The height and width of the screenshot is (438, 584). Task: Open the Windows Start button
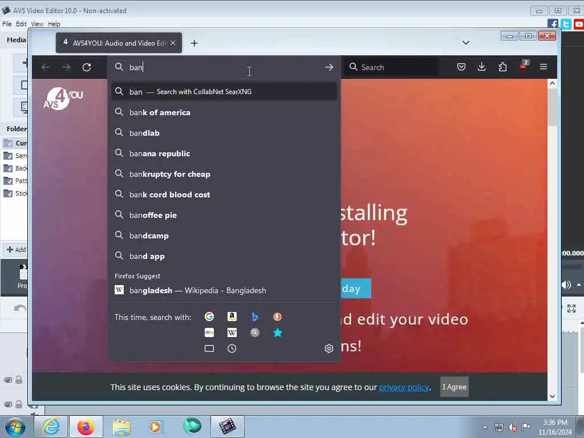point(15,427)
